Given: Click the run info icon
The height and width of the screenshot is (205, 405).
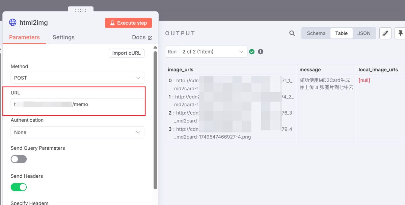Looking at the screenshot, I should [261, 52].
